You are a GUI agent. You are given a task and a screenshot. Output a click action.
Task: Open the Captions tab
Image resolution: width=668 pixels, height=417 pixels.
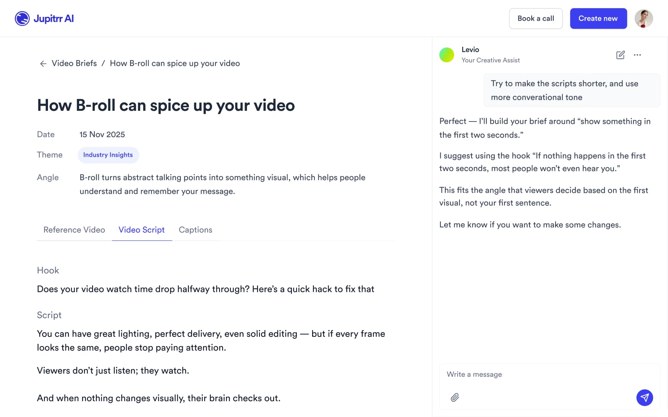tap(195, 230)
